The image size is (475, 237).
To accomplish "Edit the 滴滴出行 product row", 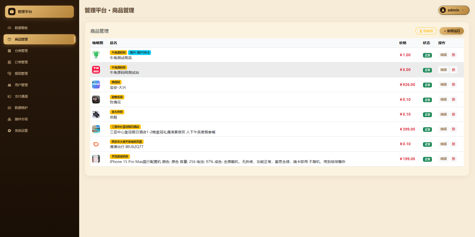I will point(443,144).
